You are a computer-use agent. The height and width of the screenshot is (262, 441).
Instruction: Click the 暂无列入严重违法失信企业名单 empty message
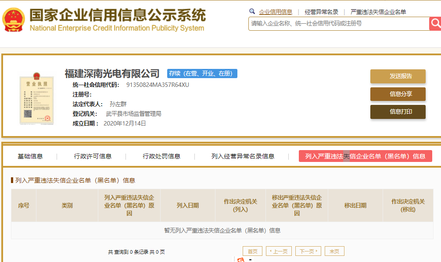[x=222, y=230]
